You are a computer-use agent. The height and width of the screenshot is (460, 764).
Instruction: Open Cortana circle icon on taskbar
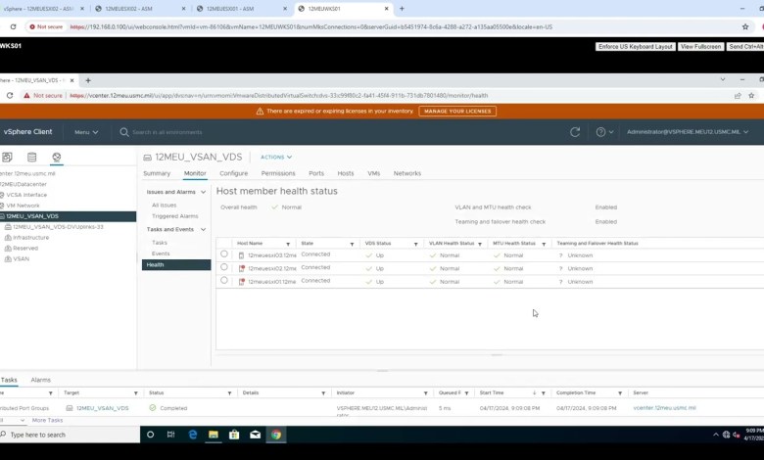click(150, 435)
